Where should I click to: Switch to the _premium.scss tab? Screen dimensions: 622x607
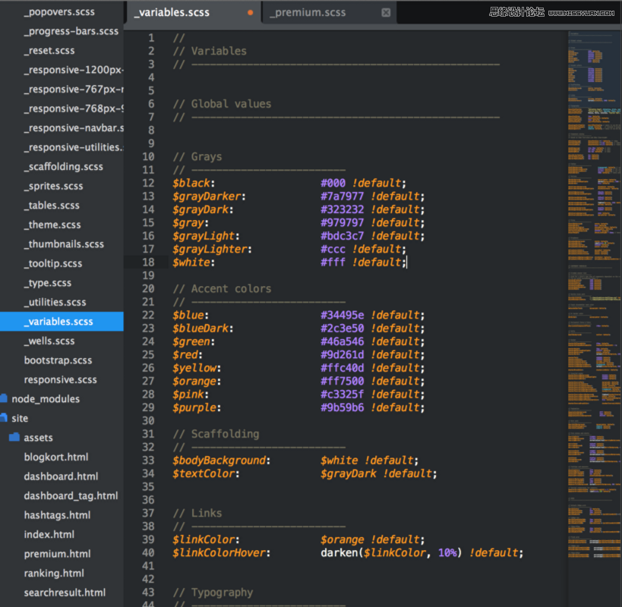tap(308, 13)
